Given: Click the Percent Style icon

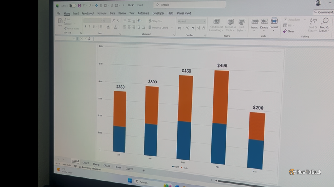Looking at the screenshot, I should coord(187,28).
